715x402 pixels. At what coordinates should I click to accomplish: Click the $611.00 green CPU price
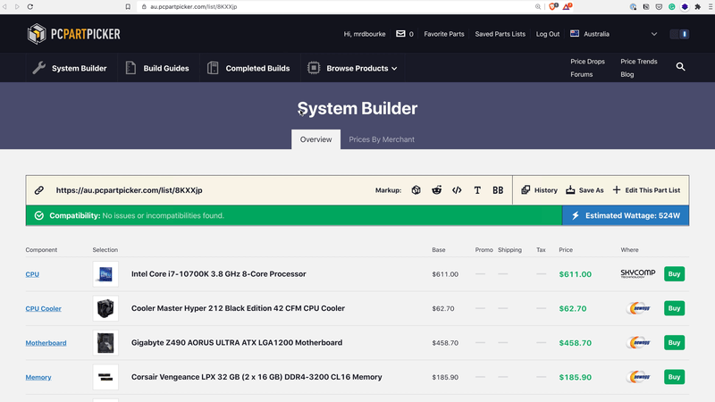tap(575, 274)
